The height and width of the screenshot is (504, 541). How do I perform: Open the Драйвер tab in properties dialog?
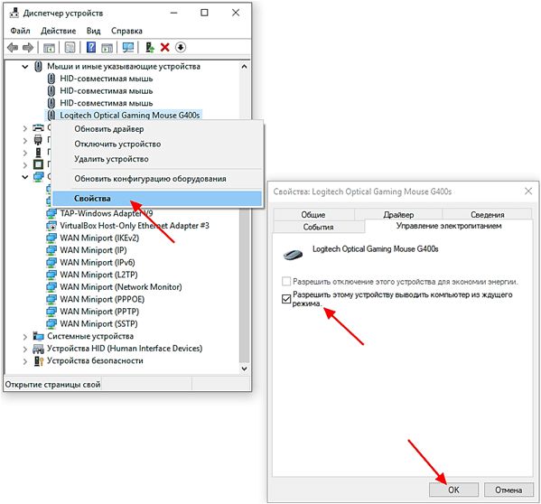point(398,215)
